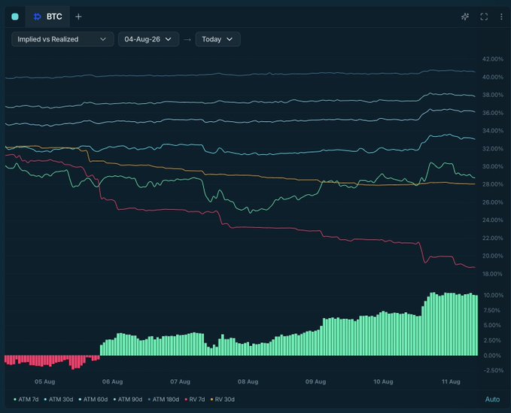Image resolution: width=511 pixels, height=413 pixels.
Task: Click the 10 Aug date axis label
Action: pyautogui.click(x=383, y=381)
